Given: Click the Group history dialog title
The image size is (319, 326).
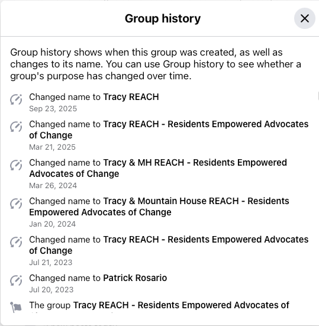Looking at the screenshot, I should coord(163,18).
